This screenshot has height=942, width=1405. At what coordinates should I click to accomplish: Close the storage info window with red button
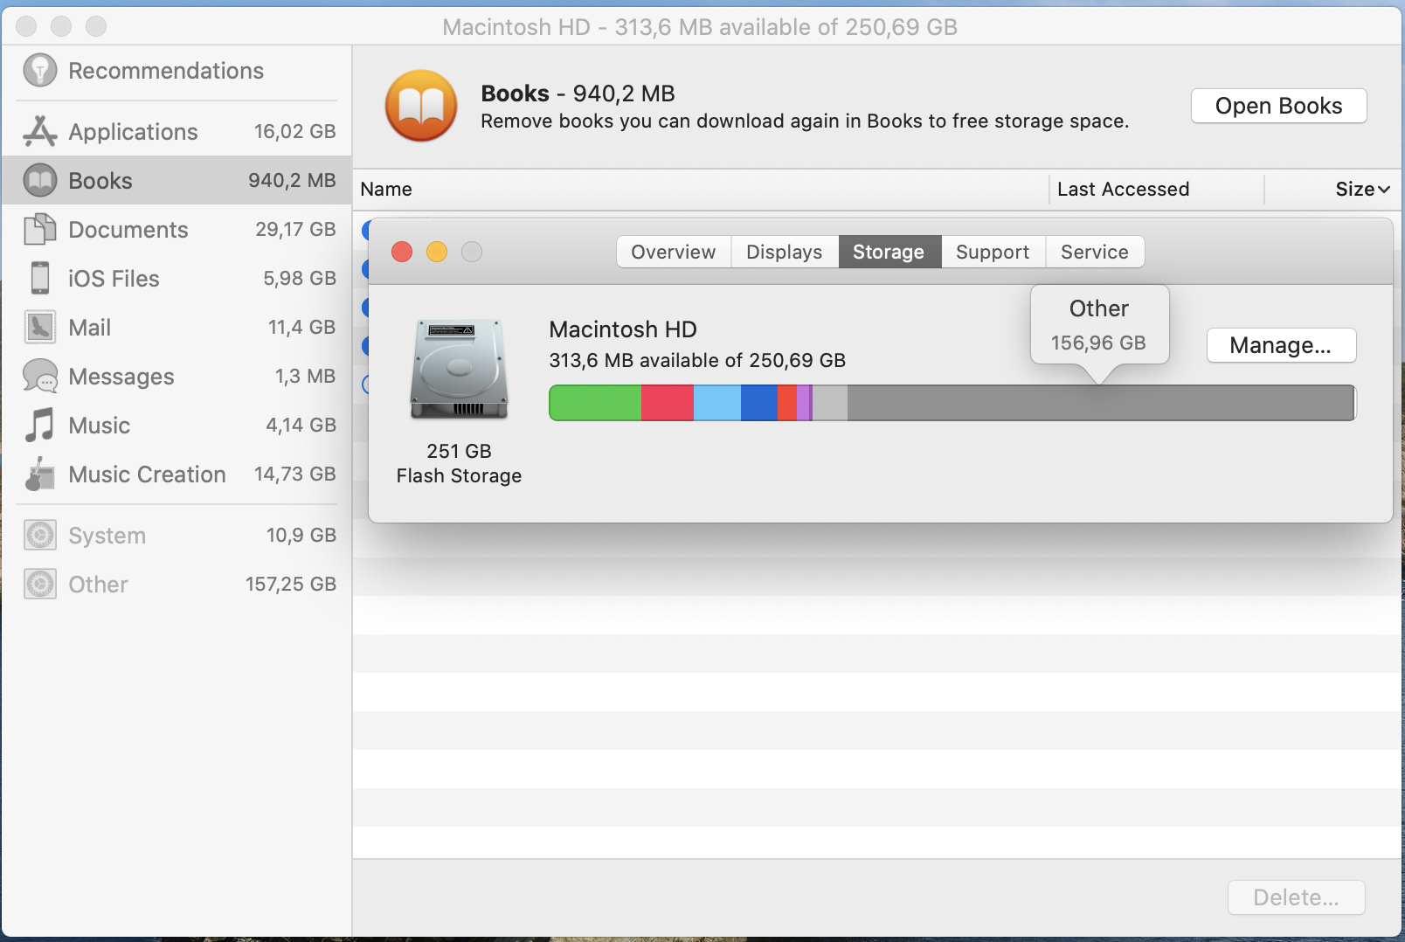tap(402, 253)
